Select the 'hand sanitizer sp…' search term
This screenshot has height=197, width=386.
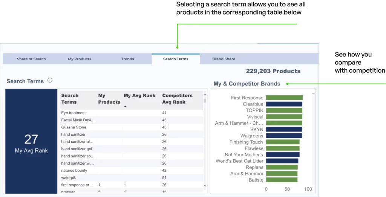coord(78,156)
